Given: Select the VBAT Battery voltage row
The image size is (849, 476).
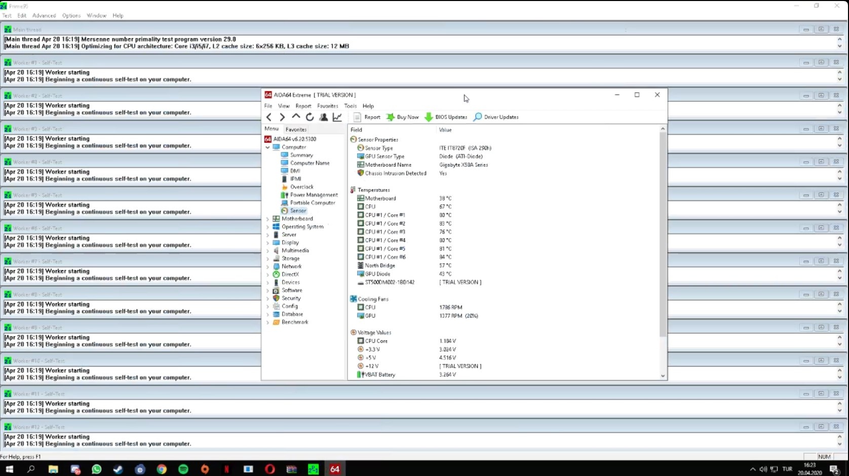Looking at the screenshot, I should (504, 375).
